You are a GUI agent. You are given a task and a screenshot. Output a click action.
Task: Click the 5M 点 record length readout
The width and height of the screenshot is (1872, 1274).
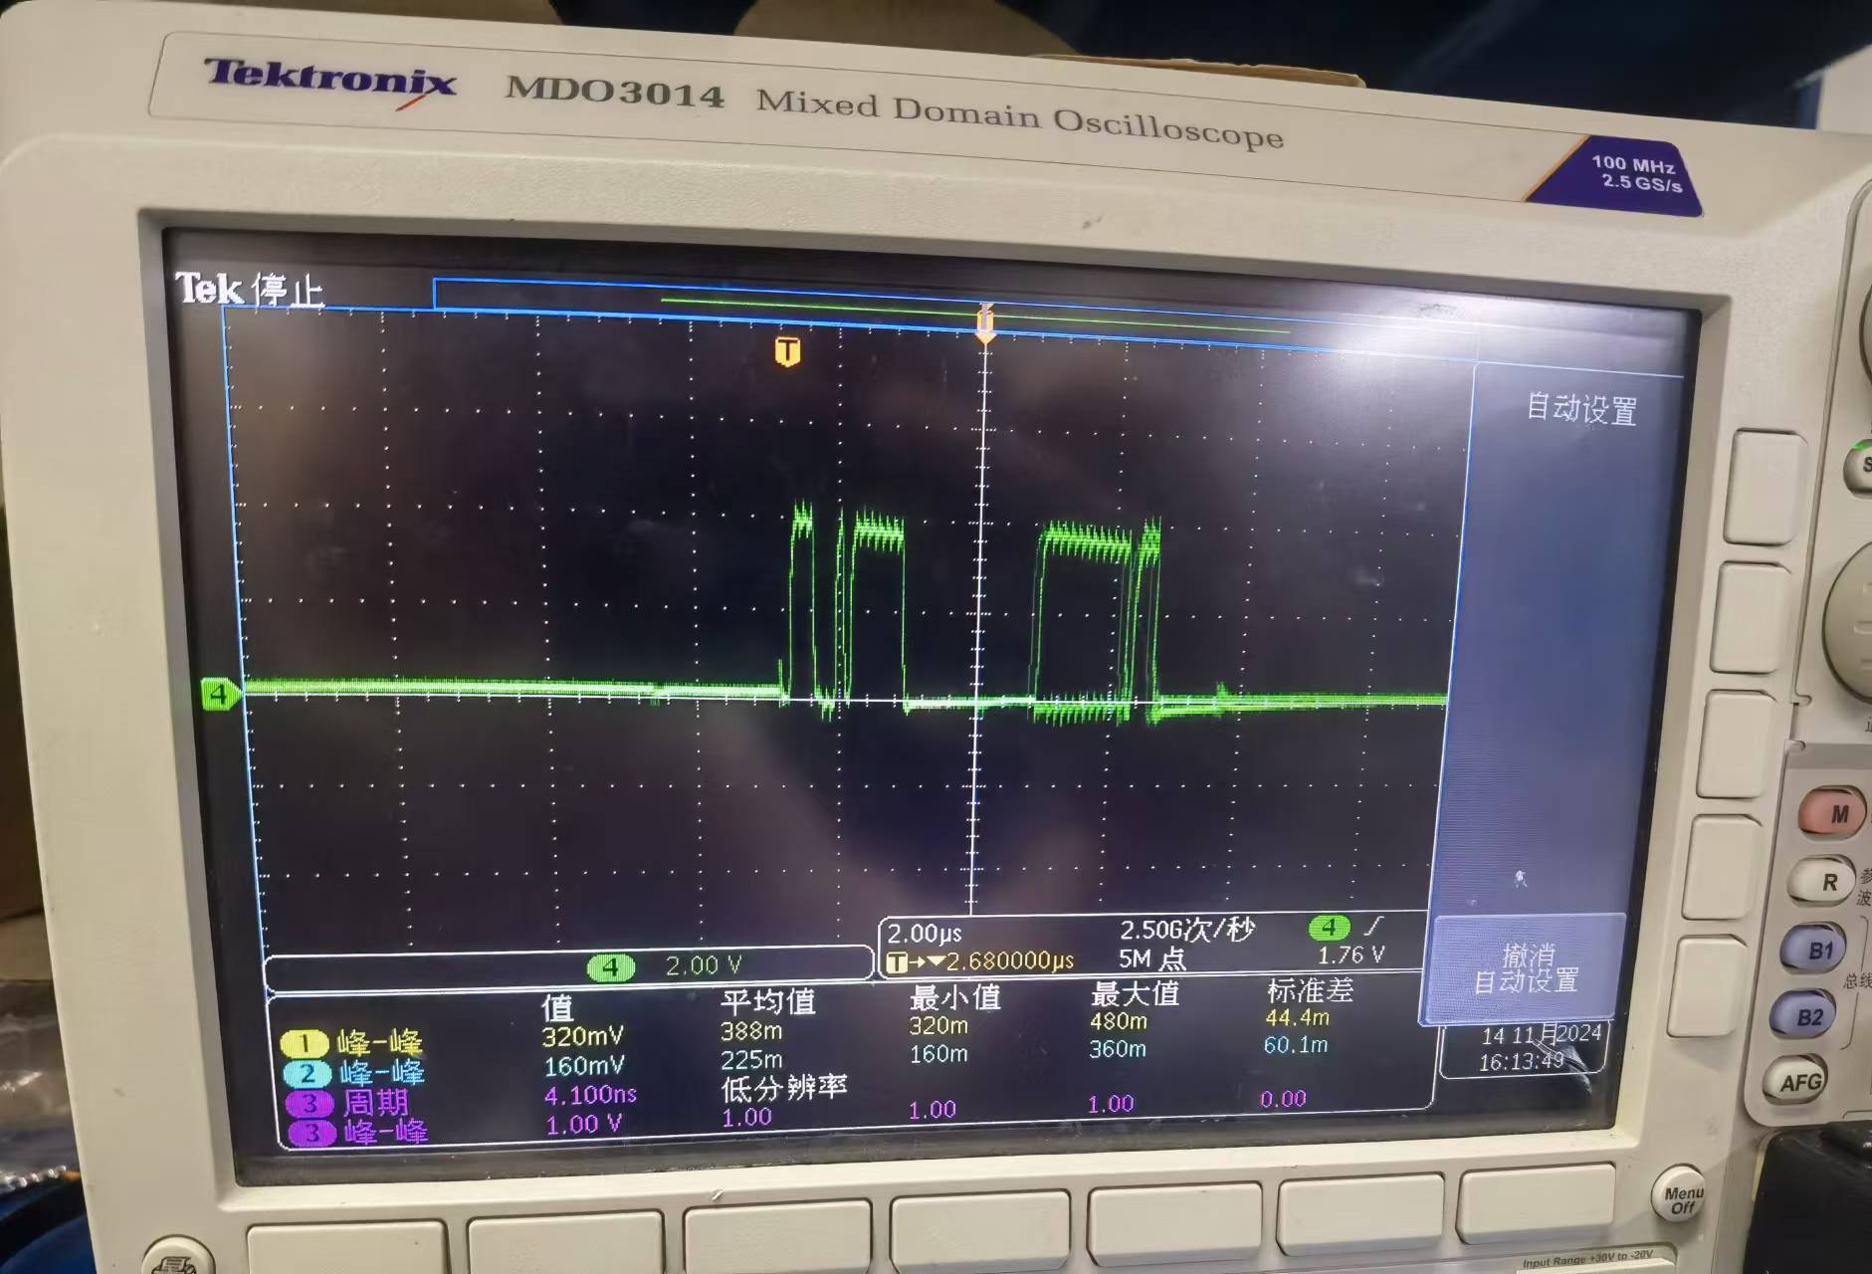point(1151,958)
